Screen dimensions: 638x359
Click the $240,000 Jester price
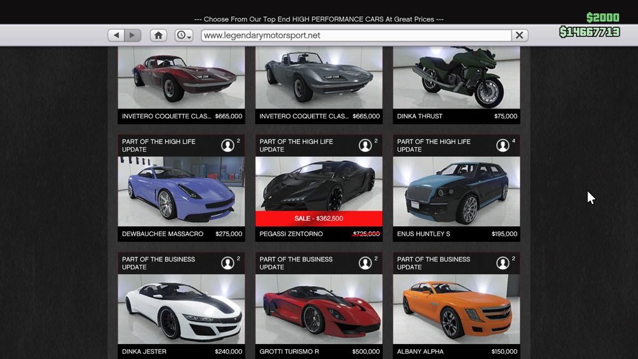(228, 352)
